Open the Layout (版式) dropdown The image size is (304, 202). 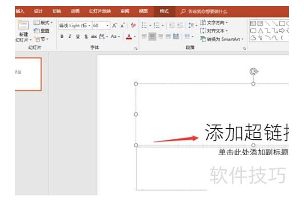coord(43,23)
